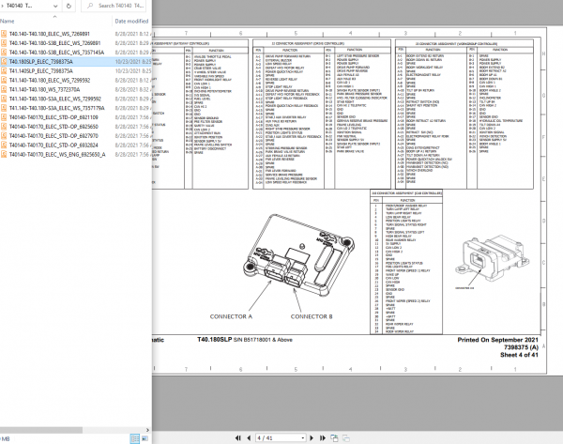Switch Explorer to details view

tap(134, 438)
